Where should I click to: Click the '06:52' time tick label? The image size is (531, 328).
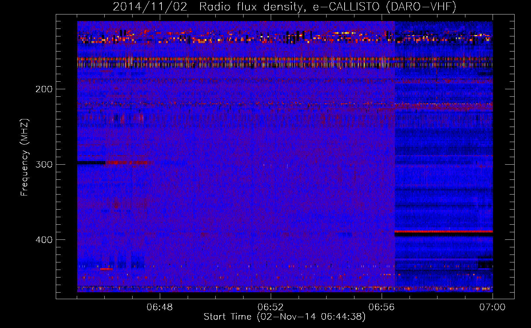pos(271,307)
